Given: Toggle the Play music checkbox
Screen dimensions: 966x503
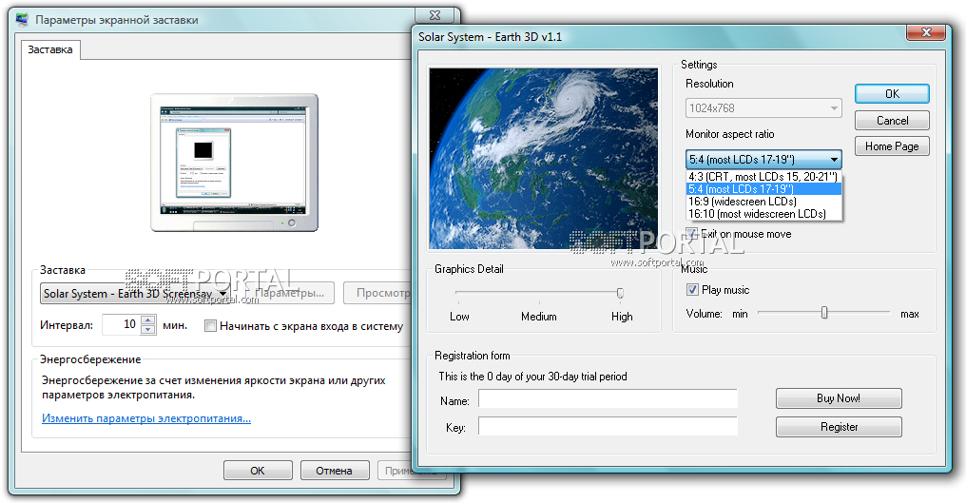Looking at the screenshot, I should [692, 290].
